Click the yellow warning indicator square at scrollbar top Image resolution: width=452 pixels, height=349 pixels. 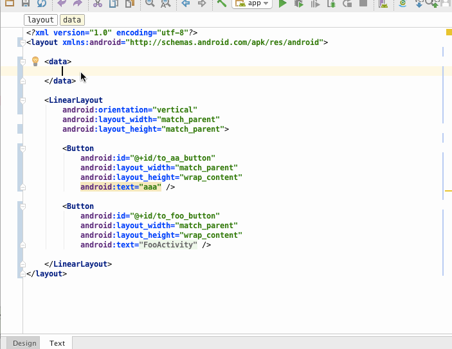(x=449, y=32)
